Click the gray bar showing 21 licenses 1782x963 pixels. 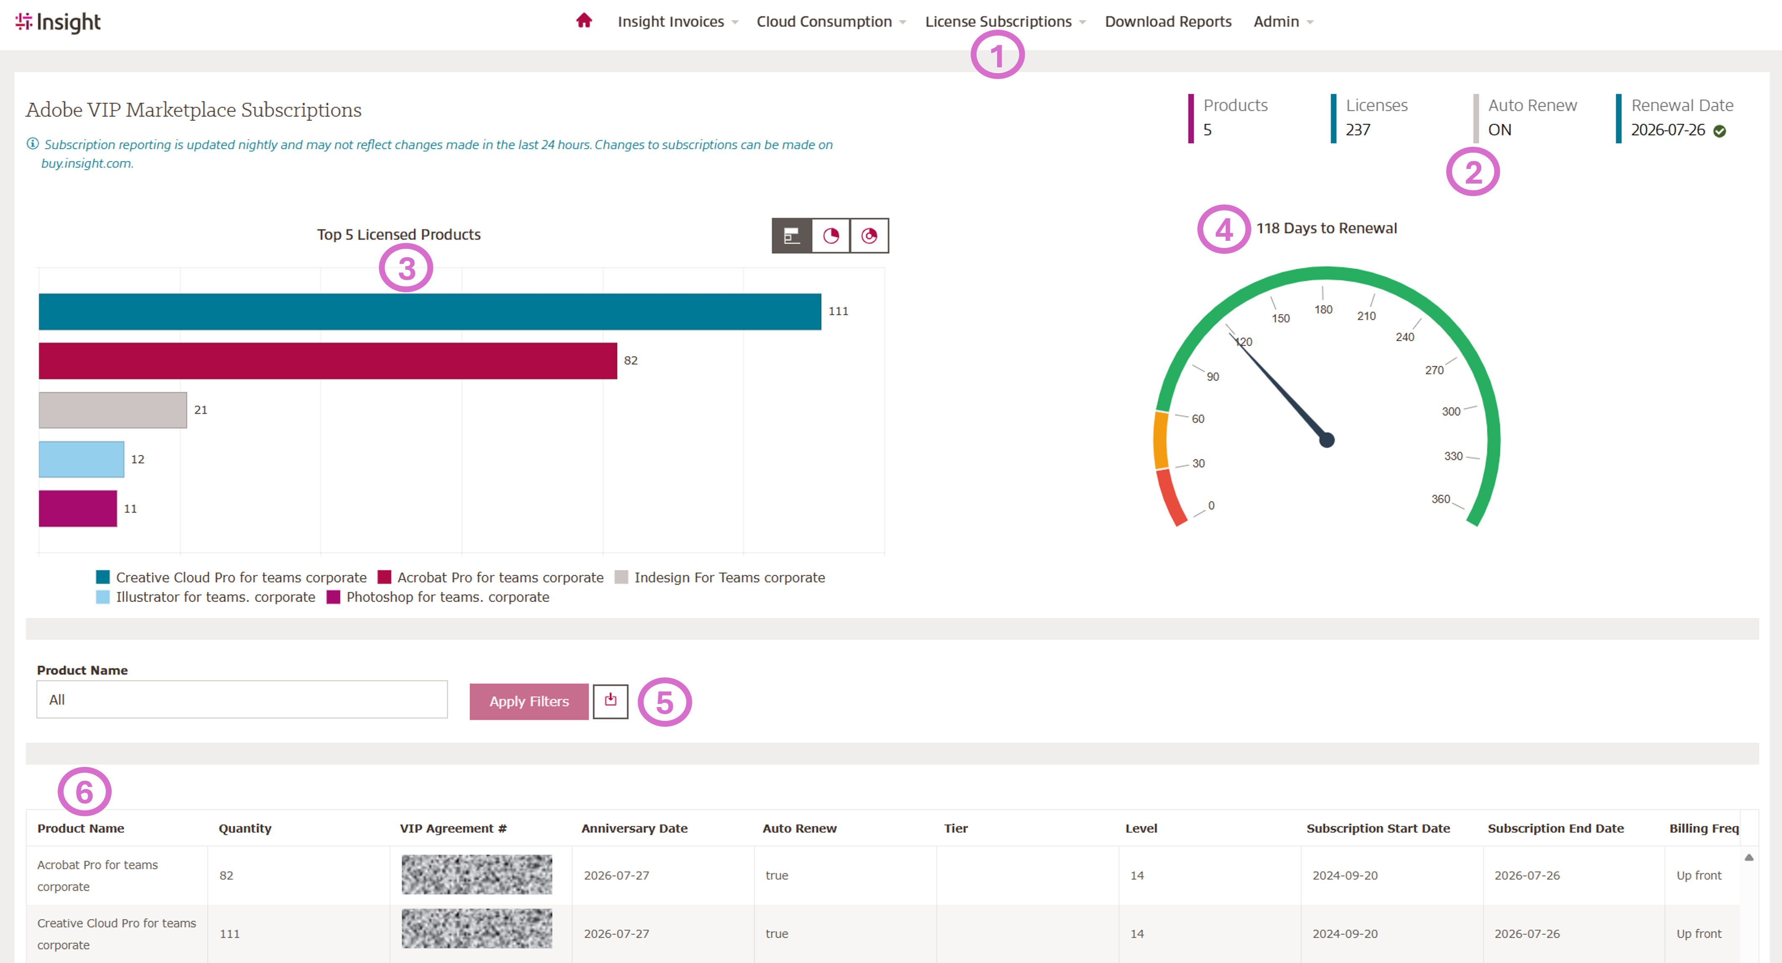[x=113, y=410]
